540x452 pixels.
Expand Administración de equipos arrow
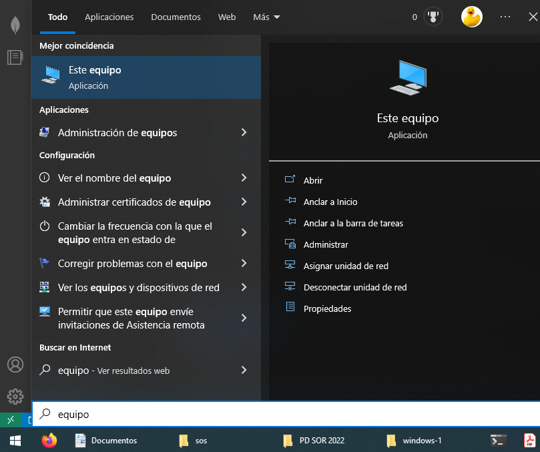244,133
